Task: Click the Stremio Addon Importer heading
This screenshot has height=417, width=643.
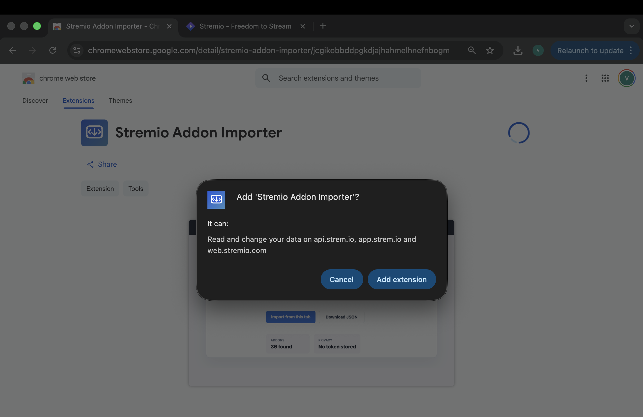Action: (199, 132)
